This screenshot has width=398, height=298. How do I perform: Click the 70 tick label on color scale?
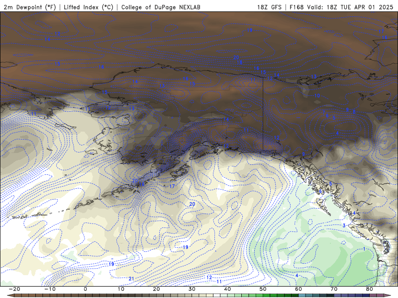point(334,289)
